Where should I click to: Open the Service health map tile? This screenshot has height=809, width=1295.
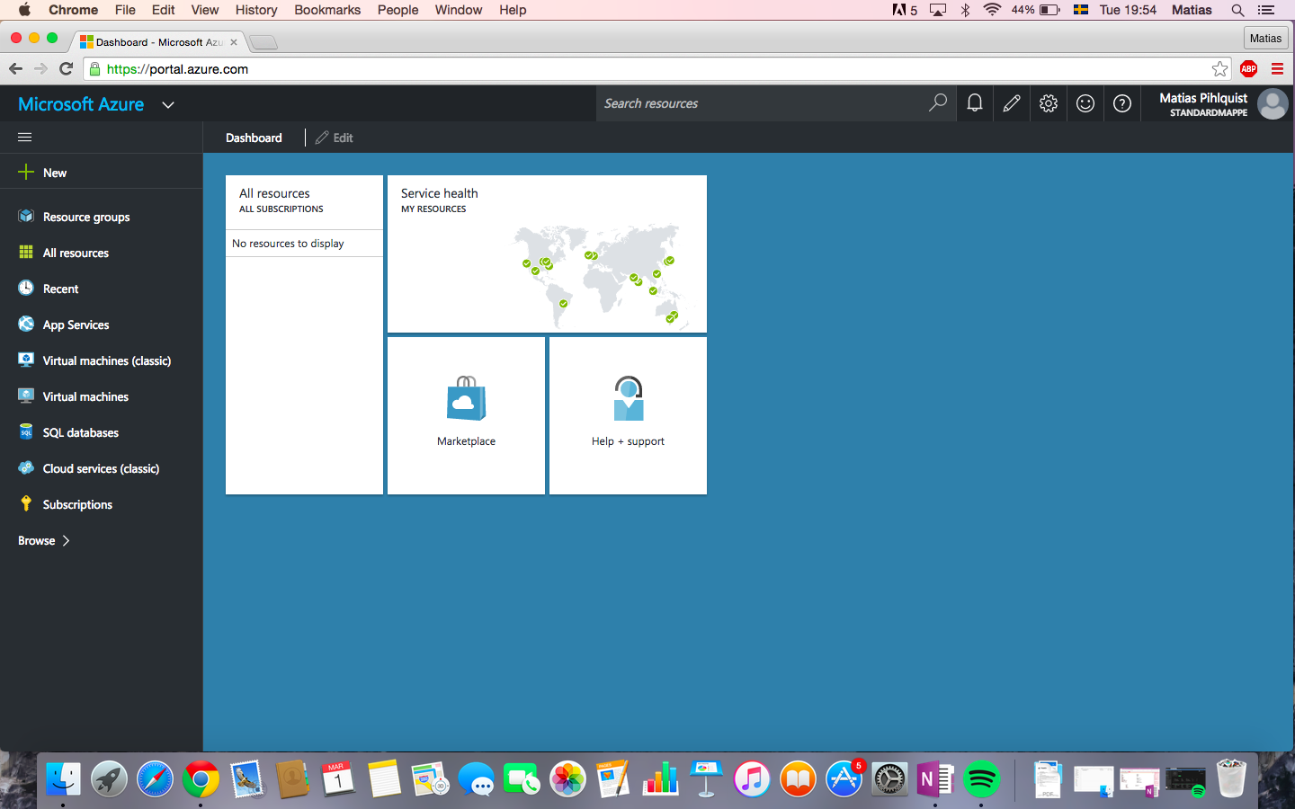coord(547,253)
